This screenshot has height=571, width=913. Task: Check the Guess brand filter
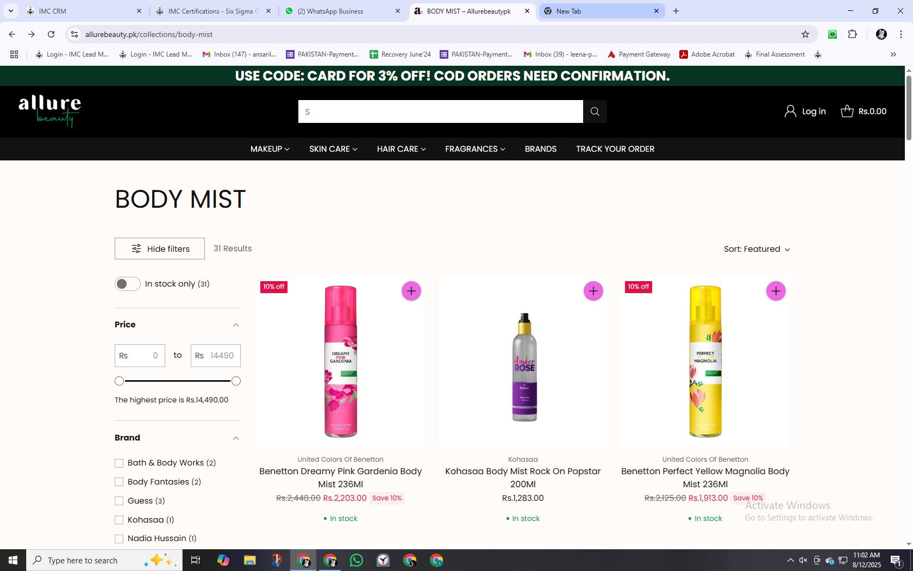[x=119, y=501]
